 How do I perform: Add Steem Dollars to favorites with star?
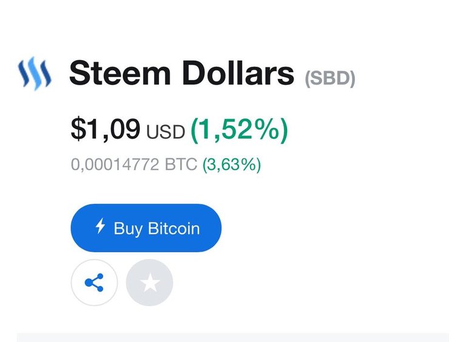pos(149,283)
